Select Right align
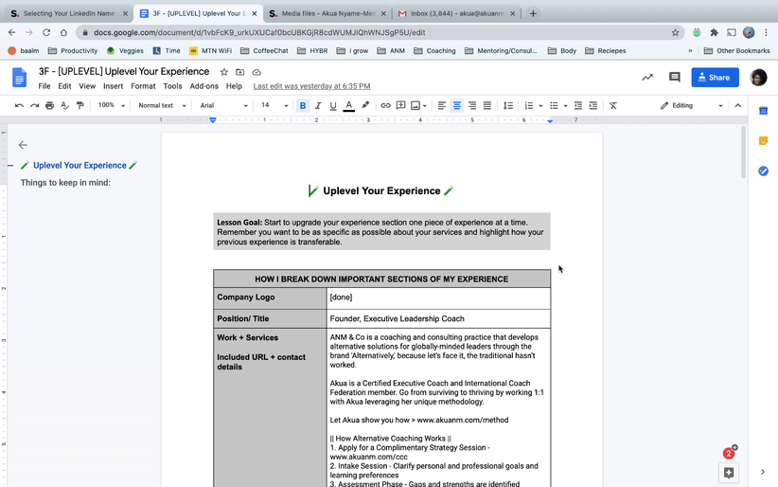The width and height of the screenshot is (778, 487). pos(472,105)
